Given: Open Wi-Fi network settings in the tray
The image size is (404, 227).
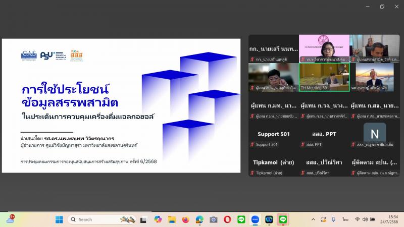Looking at the screenshot, I should [357, 219].
